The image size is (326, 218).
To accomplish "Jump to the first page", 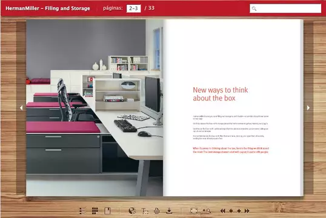I will 222,211.
